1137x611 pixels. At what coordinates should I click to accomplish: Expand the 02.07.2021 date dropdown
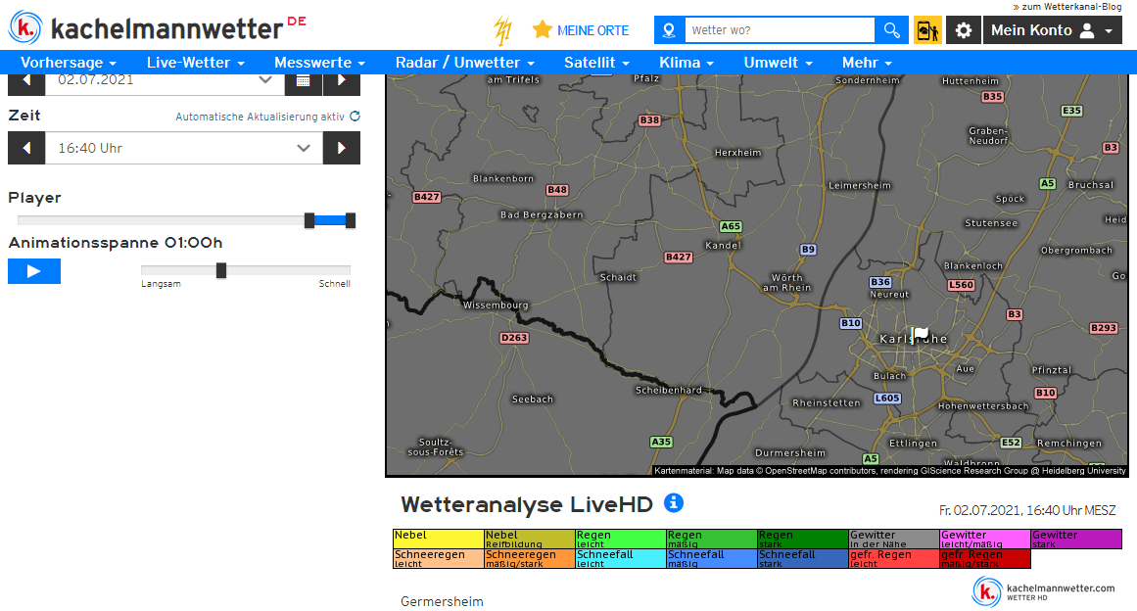(x=165, y=80)
